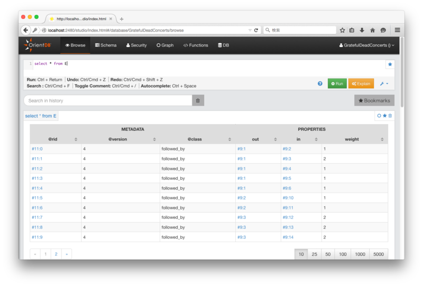Click the OrientDB logo

pos(38,45)
